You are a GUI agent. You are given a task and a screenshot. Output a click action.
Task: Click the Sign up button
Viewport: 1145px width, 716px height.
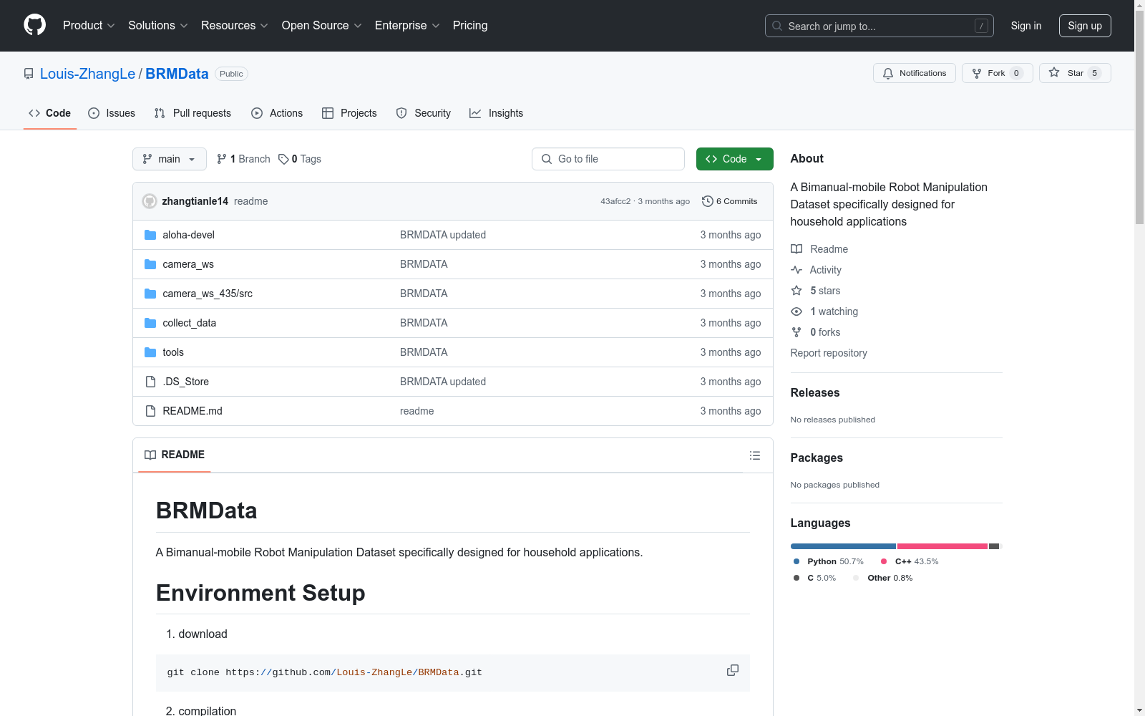point(1085,26)
